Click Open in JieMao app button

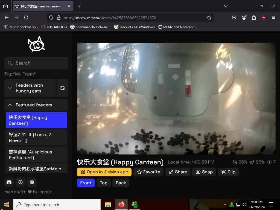(x=104, y=172)
